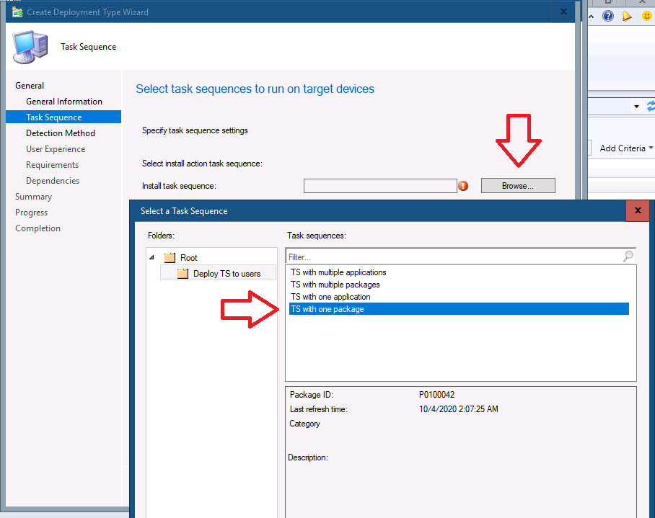
Task: Click the refresh icon in the background console
Action: pyautogui.click(x=651, y=107)
